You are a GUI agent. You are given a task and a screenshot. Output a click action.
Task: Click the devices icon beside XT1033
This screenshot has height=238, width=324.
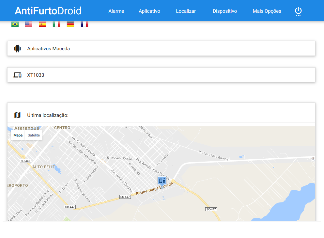coord(17,75)
